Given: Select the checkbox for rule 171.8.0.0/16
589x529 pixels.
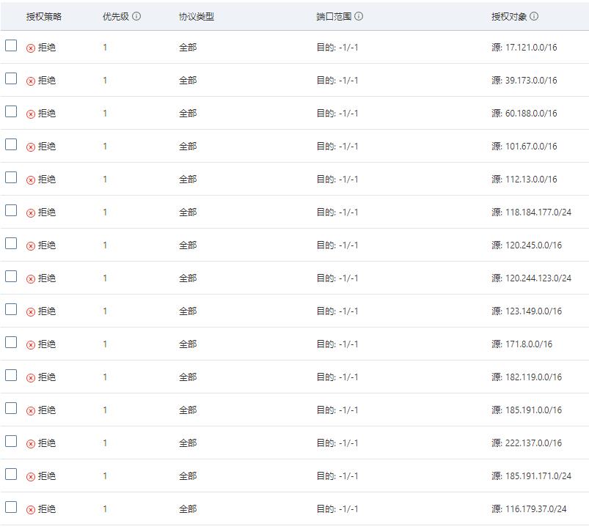Looking at the screenshot, I should click(11, 342).
